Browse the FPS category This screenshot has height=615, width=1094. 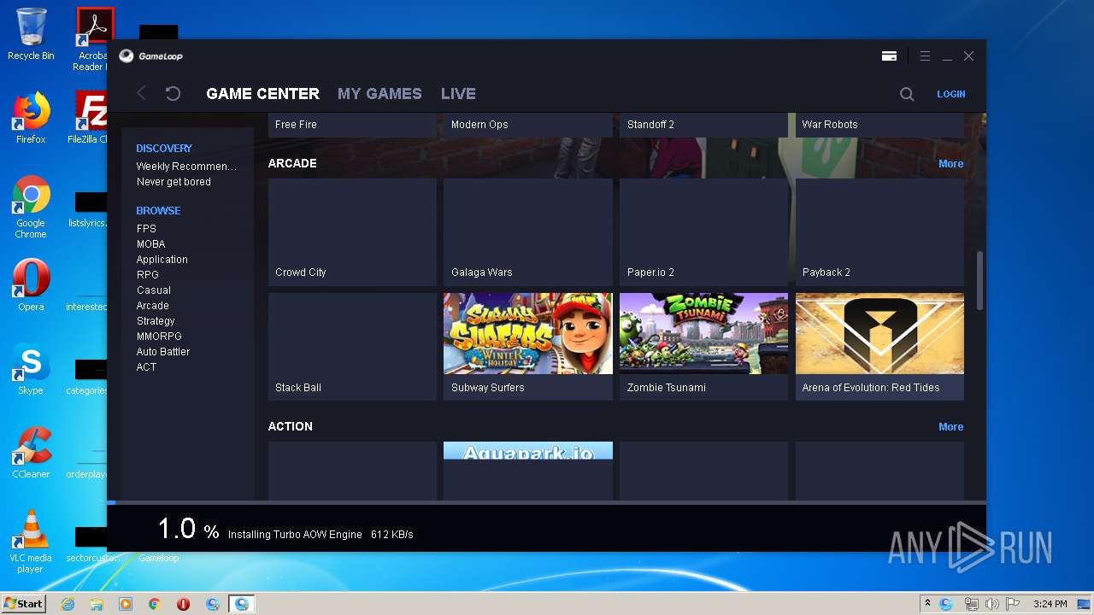tap(146, 229)
